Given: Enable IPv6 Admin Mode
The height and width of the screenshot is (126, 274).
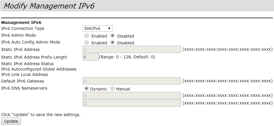Looking at the screenshot, I should (x=86, y=36).
